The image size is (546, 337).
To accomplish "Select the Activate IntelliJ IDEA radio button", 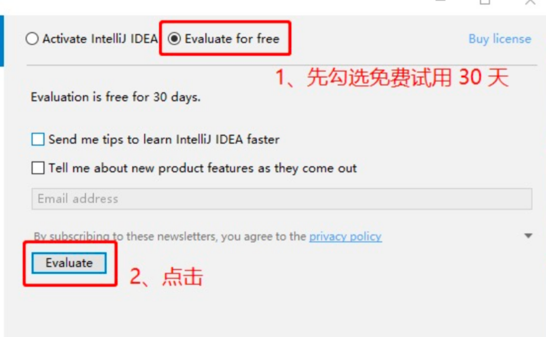I will pyautogui.click(x=32, y=38).
